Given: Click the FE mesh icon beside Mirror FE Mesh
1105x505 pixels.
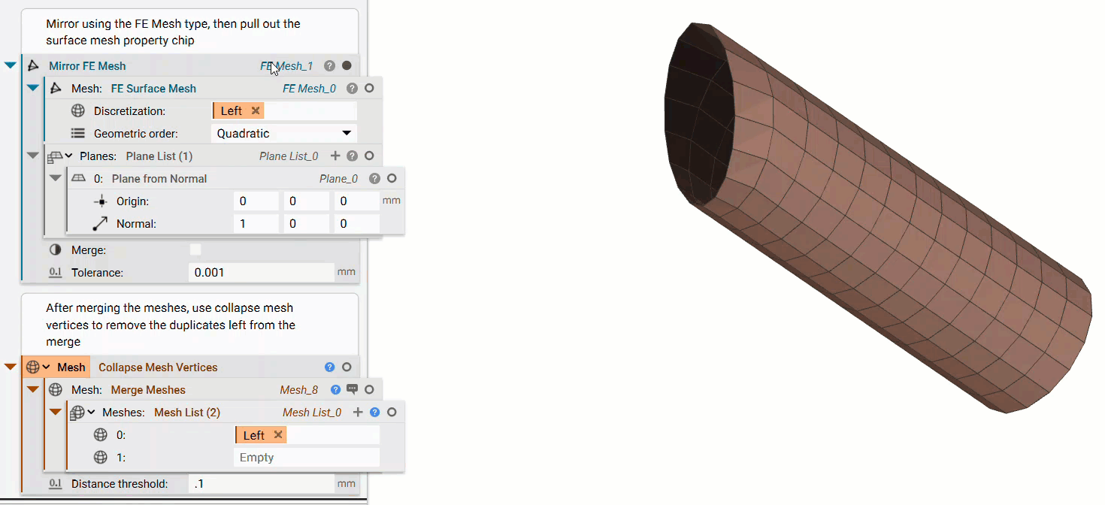Looking at the screenshot, I should 33,65.
